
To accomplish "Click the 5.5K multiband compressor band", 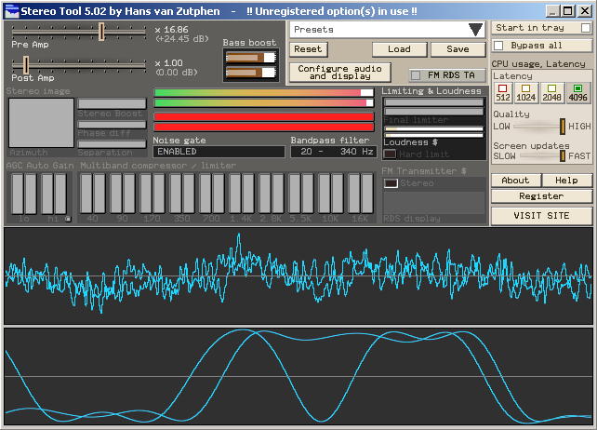I will pos(300,194).
